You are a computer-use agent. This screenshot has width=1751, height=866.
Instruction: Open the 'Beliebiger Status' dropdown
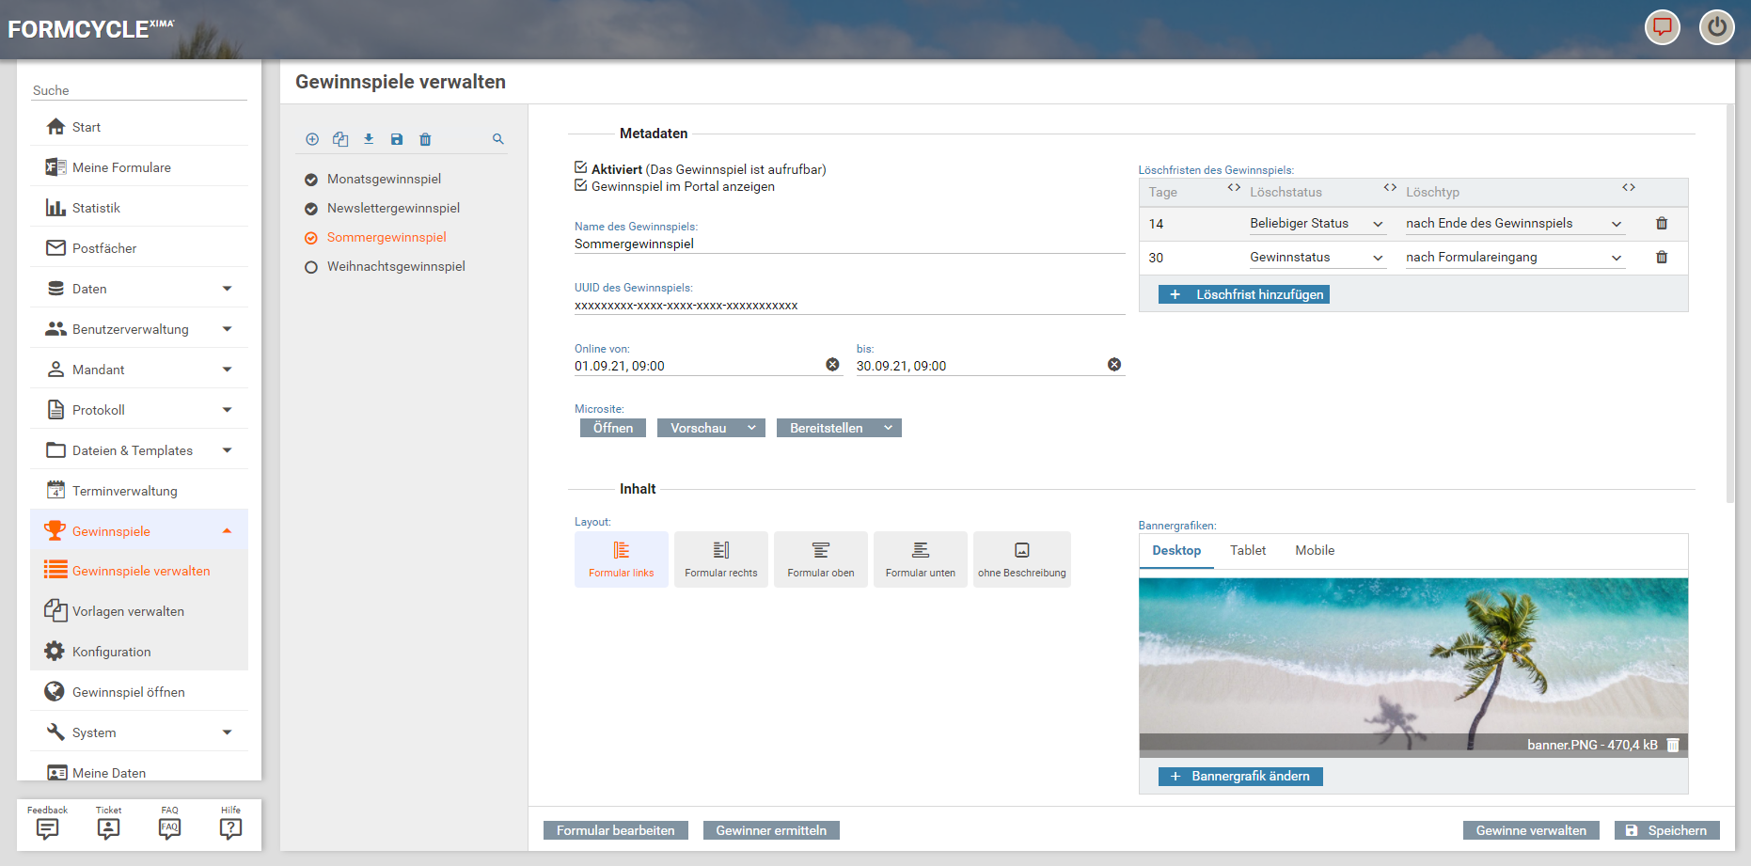(x=1316, y=224)
